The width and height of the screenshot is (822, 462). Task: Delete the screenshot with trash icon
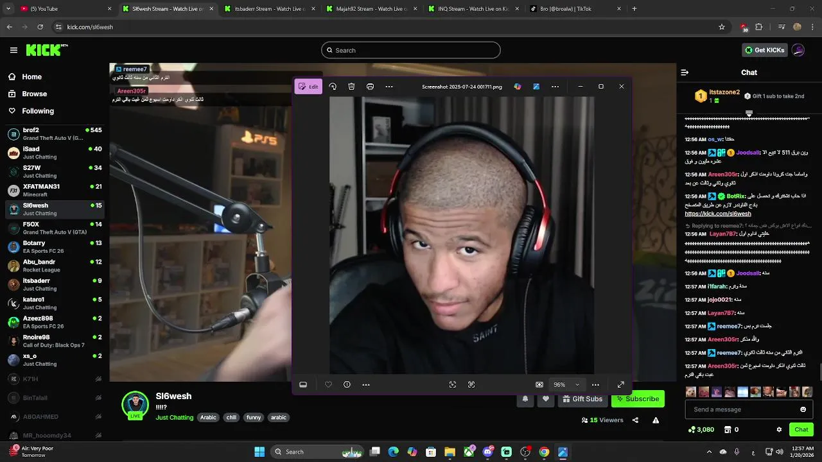[351, 87]
